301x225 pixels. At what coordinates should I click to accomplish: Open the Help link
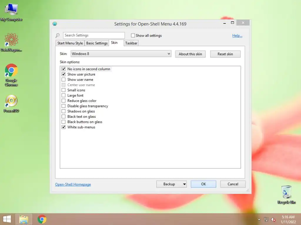pos(237,35)
